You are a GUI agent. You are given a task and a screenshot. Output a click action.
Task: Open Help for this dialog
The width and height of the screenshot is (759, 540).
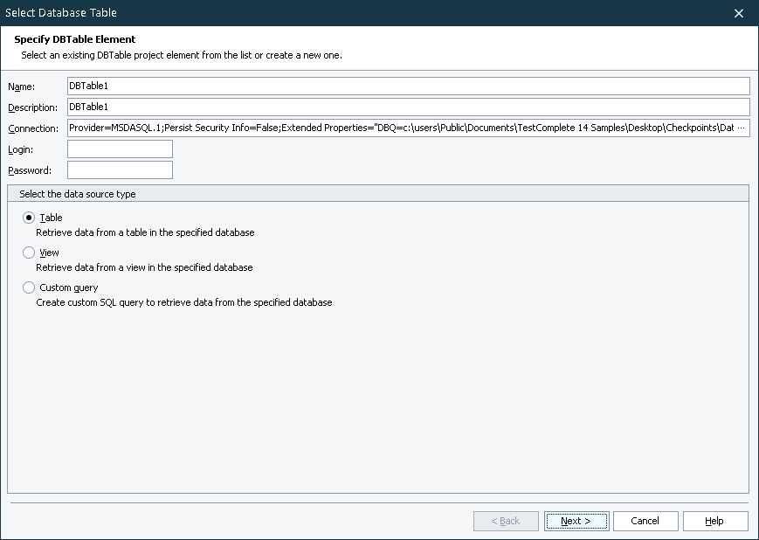point(714,521)
